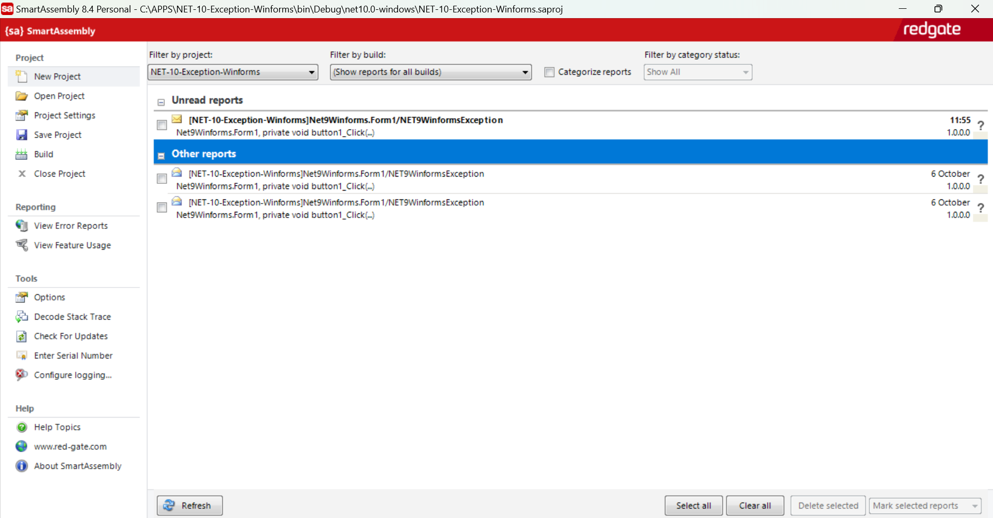Enable the Categorize reports checkbox

(x=549, y=72)
